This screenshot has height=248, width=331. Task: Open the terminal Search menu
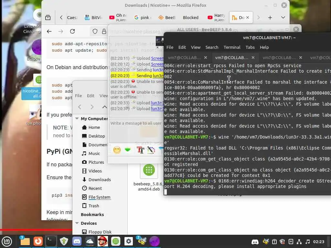212,47
